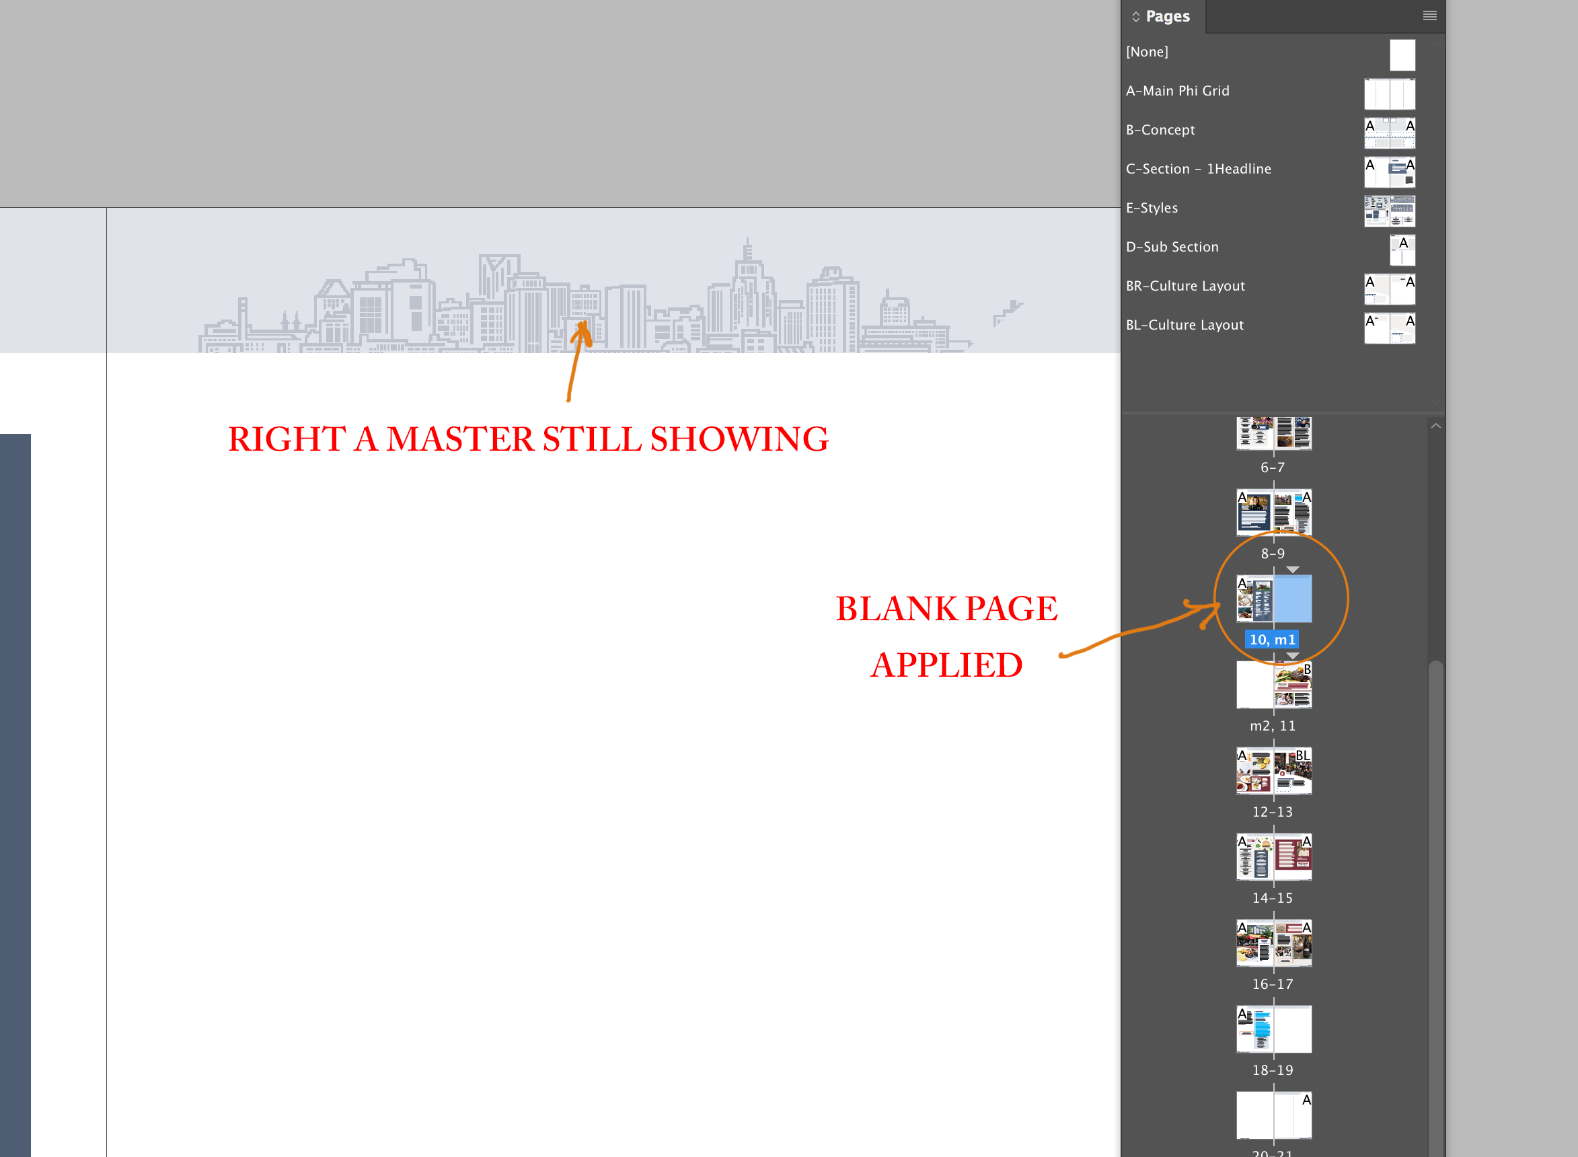This screenshot has width=1578, height=1157.
Task: Open the Pages panel flyout menu icon
Action: (x=1429, y=15)
